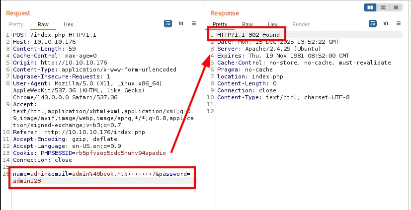
Task: Click 'Origin: http://10.10.10.176' header
Action: (60, 63)
